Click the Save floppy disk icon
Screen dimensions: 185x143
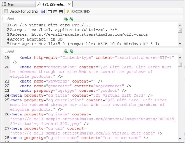coord(43,11)
